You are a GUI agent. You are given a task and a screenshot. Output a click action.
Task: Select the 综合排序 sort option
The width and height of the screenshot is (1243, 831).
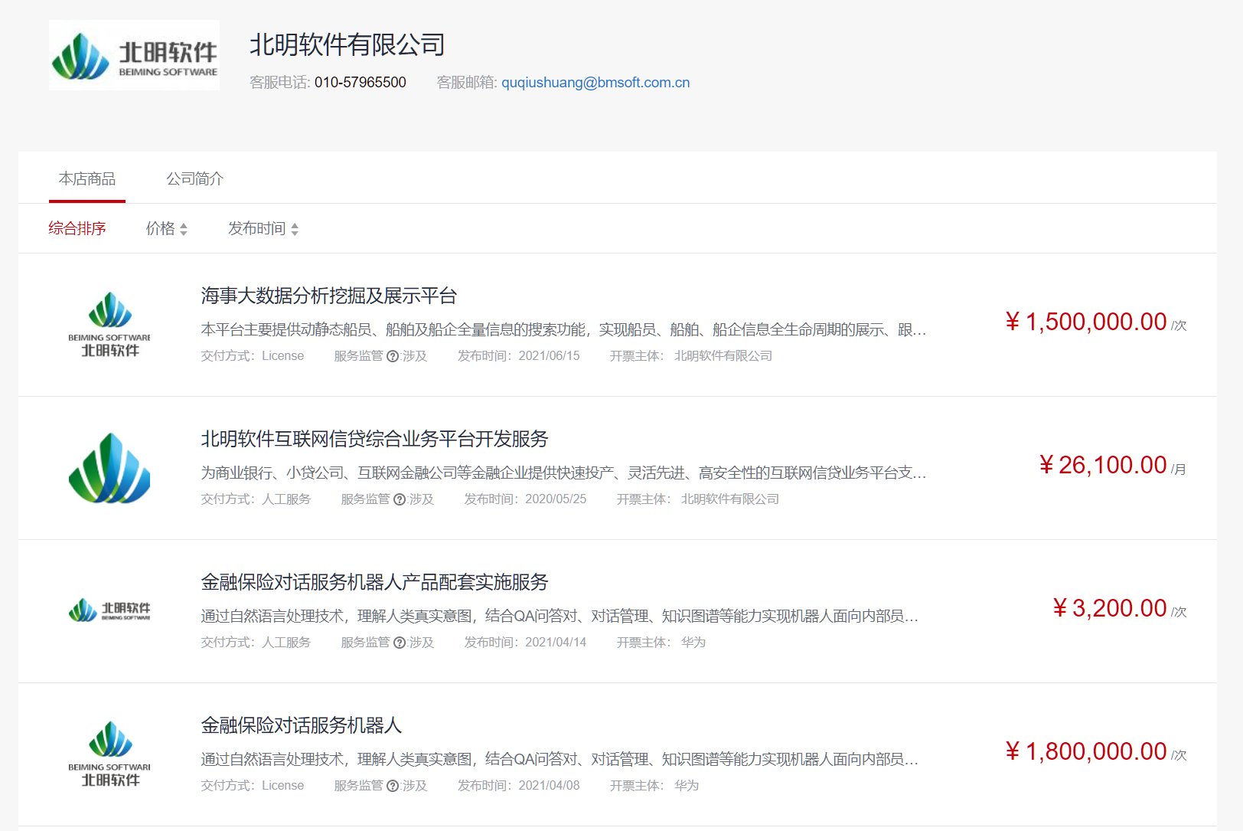[77, 228]
